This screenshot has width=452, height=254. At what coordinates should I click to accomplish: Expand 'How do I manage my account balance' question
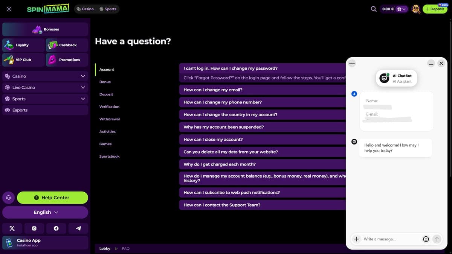(x=263, y=178)
